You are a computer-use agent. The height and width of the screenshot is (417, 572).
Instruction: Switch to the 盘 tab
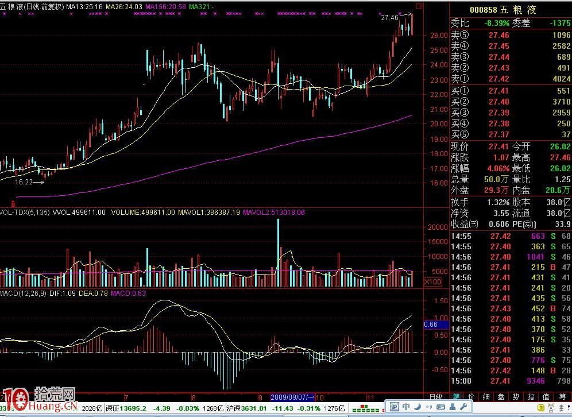click(501, 396)
